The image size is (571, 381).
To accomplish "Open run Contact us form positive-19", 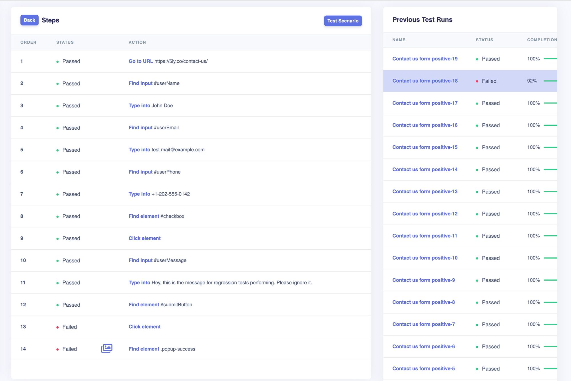I will tap(425, 59).
